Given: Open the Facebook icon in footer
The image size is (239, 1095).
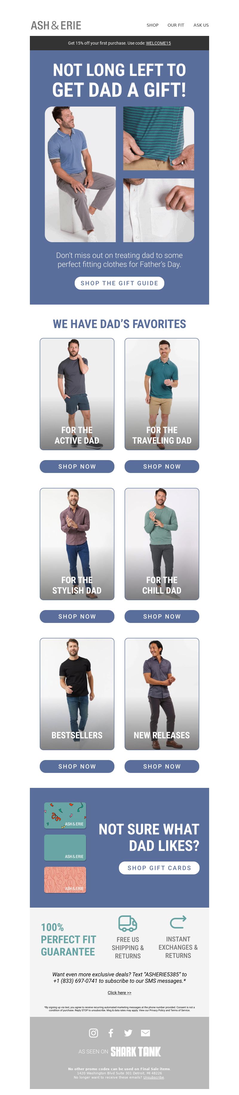Looking at the screenshot, I should pos(111,1033).
